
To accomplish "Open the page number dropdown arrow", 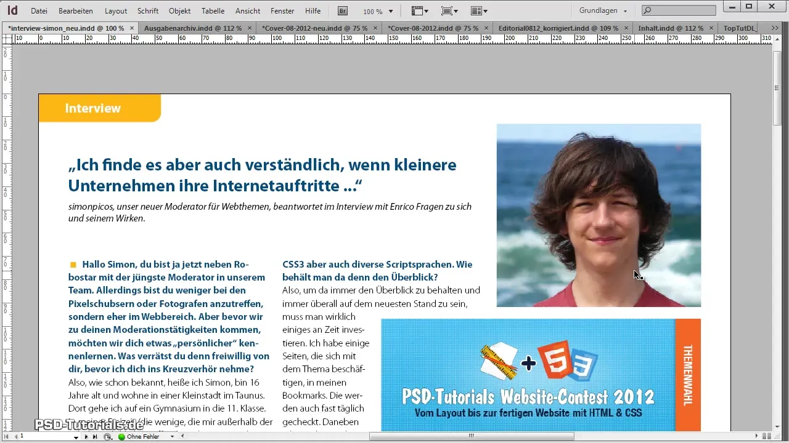I will [x=76, y=437].
